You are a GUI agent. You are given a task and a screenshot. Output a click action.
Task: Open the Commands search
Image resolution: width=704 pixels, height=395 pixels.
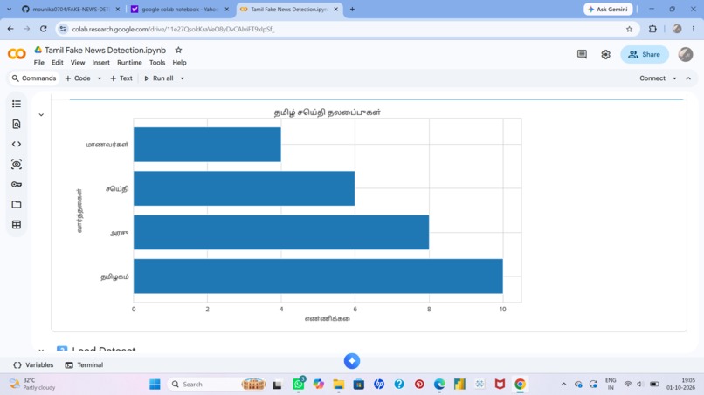pos(34,78)
